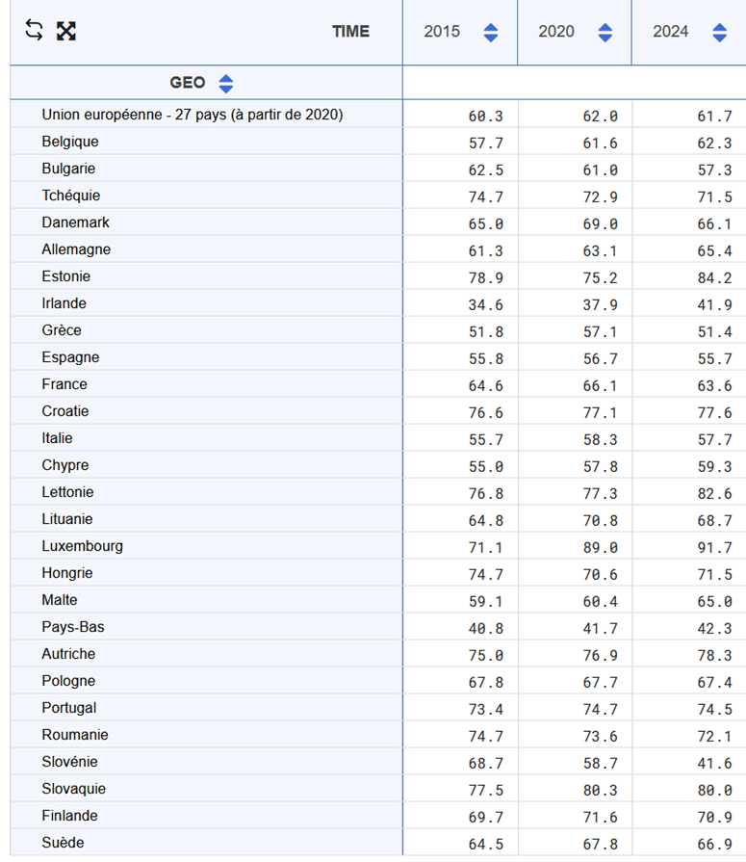Sort by the 2015 column arrows
This screenshot has height=862, width=746.
pos(491,33)
